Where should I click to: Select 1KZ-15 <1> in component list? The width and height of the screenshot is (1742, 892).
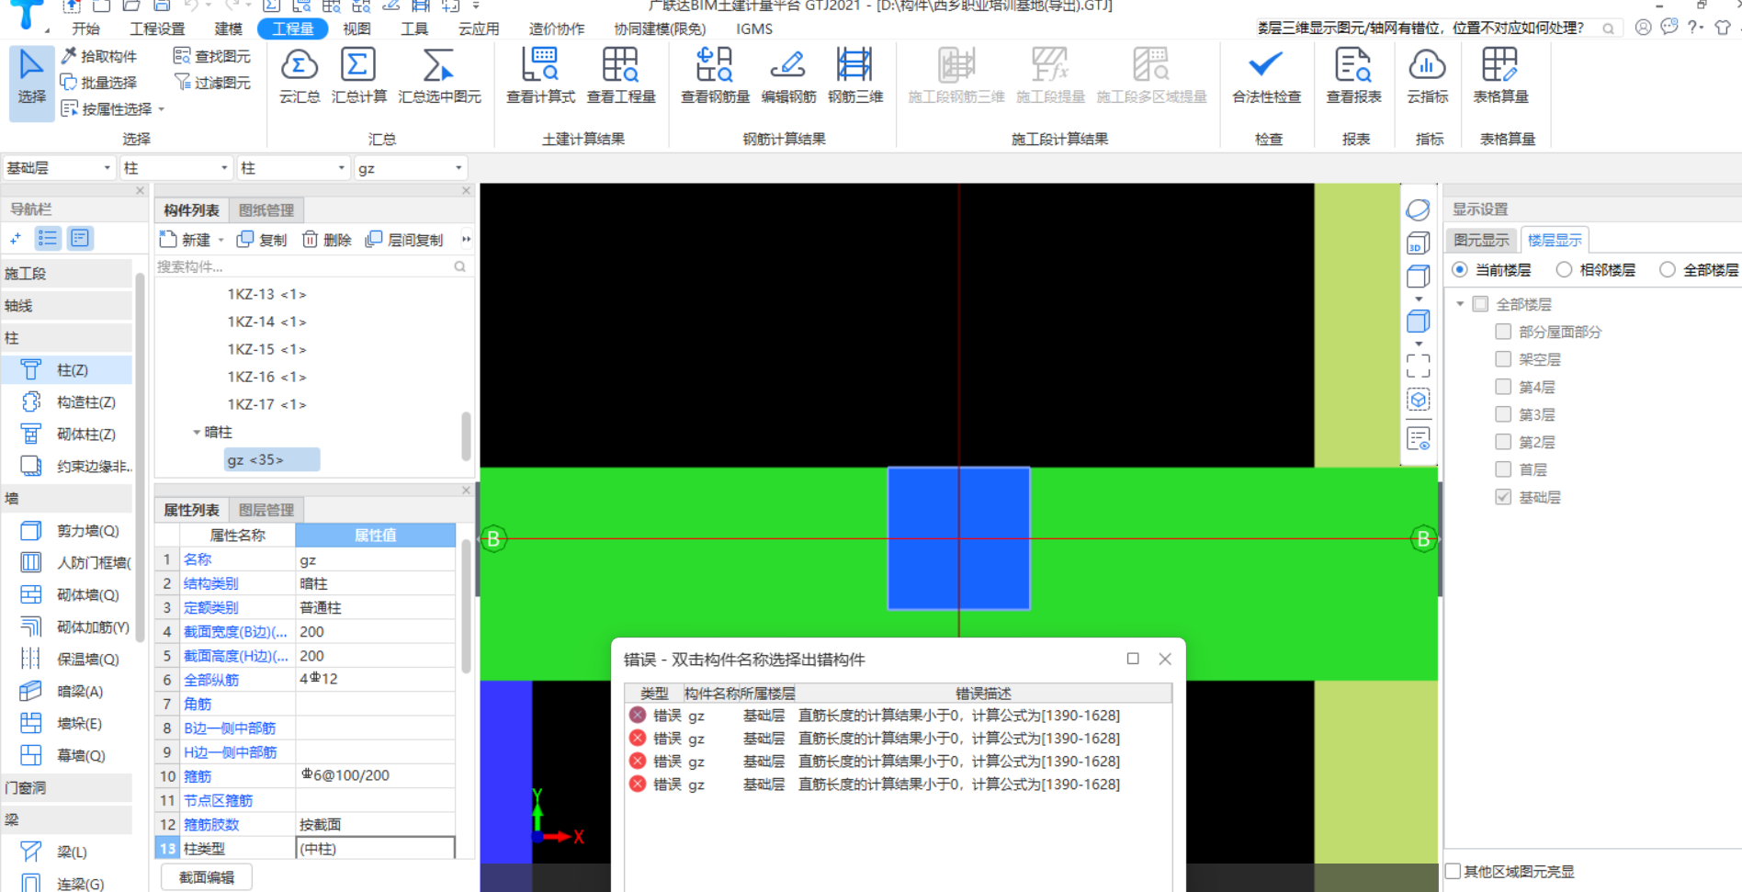coord(266,349)
